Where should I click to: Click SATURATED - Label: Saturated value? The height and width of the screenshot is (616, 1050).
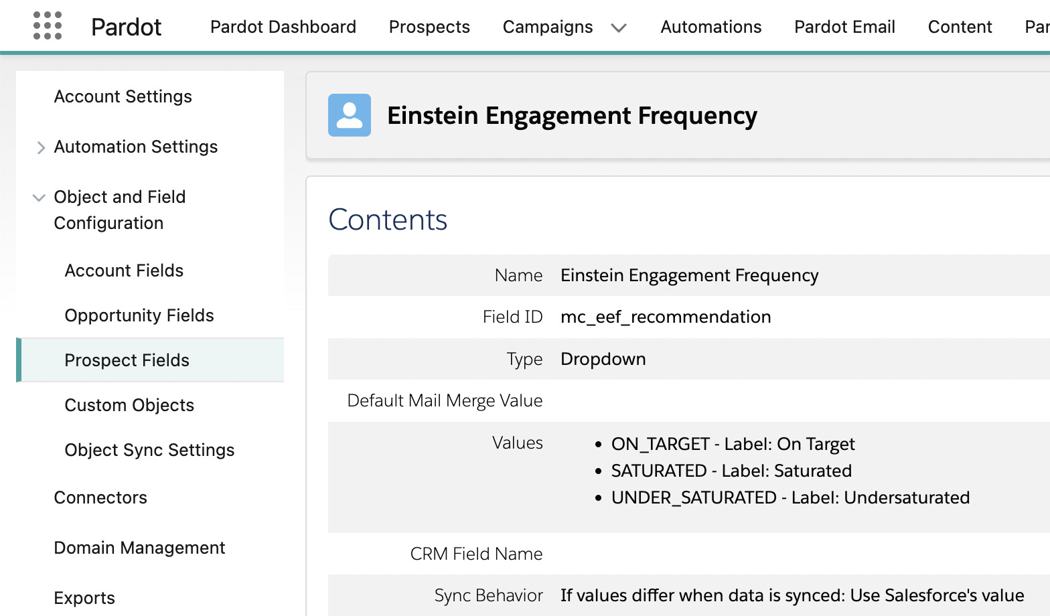coord(731,471)
